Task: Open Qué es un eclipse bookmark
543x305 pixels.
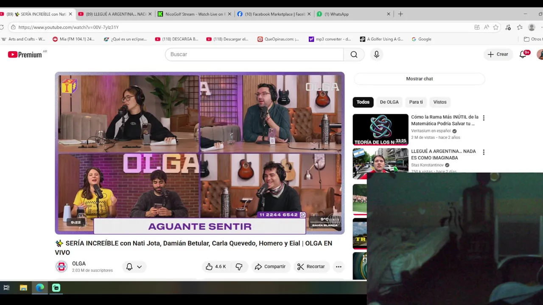Action: (125, 39)
